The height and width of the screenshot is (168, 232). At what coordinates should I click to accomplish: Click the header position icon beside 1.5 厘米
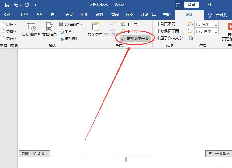(191, 24)
